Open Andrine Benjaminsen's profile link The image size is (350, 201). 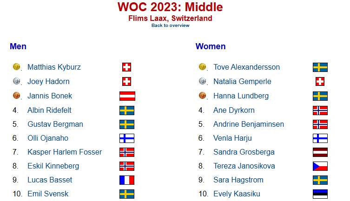248,124
